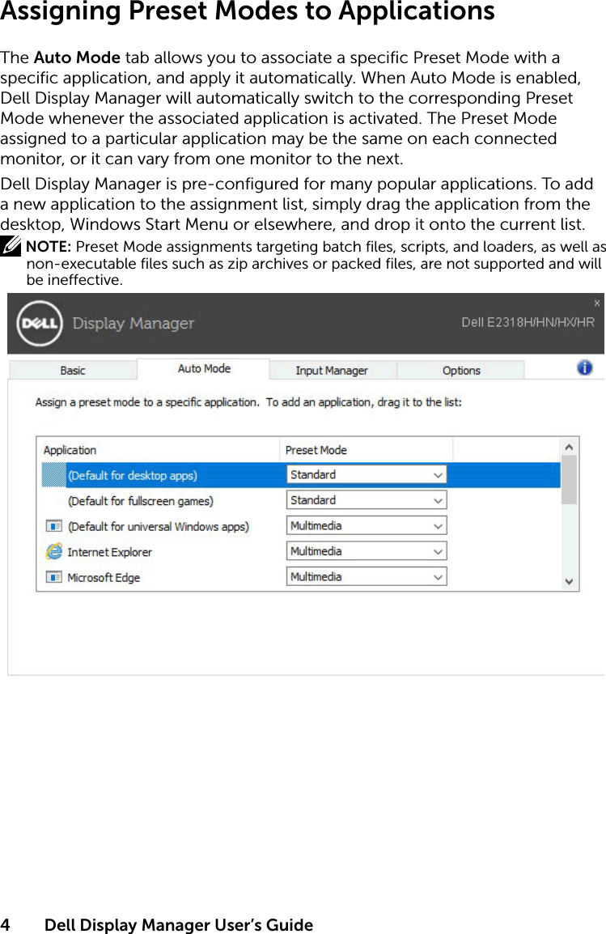Image resolution: width=606 pixels, height=934 pixels.
Task: Close the Dell Display Manager window
Action: click(x=596, y=302)
